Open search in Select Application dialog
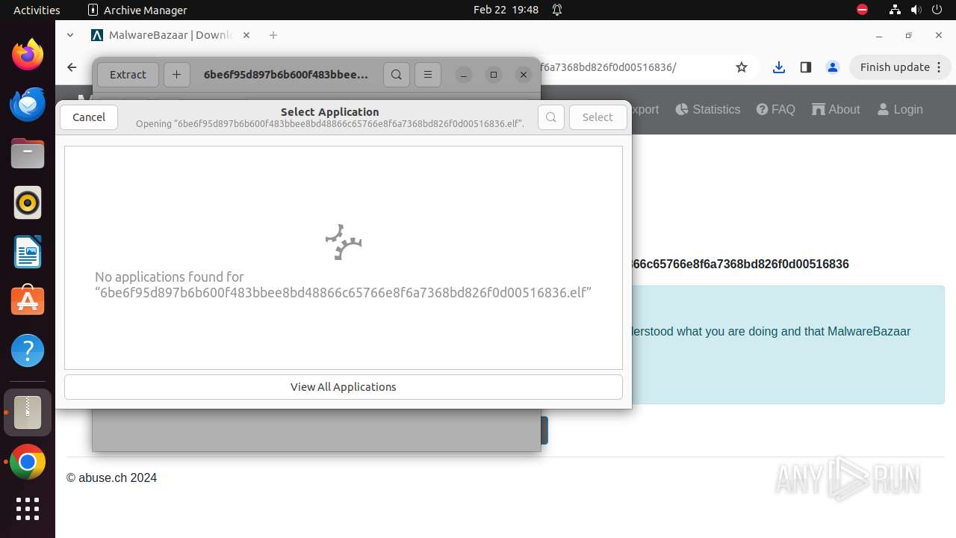Viewport: 956px width, 538px height. coord(551,117)
